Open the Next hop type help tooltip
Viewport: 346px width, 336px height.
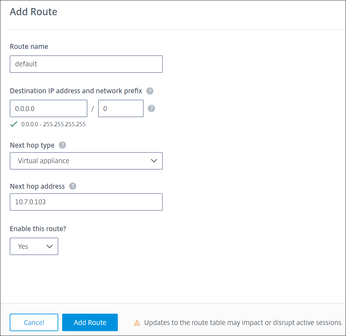click(62, 145)
